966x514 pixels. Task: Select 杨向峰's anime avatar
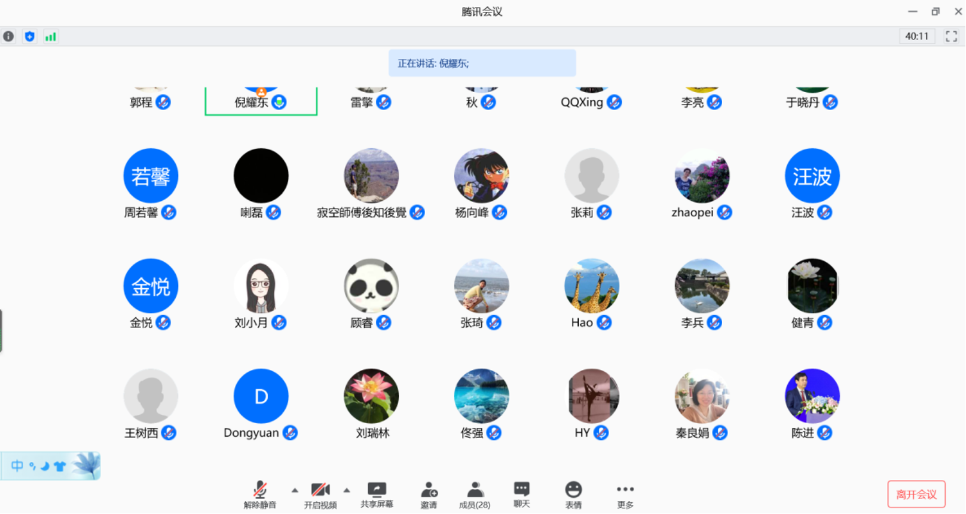tap(481, 176)
